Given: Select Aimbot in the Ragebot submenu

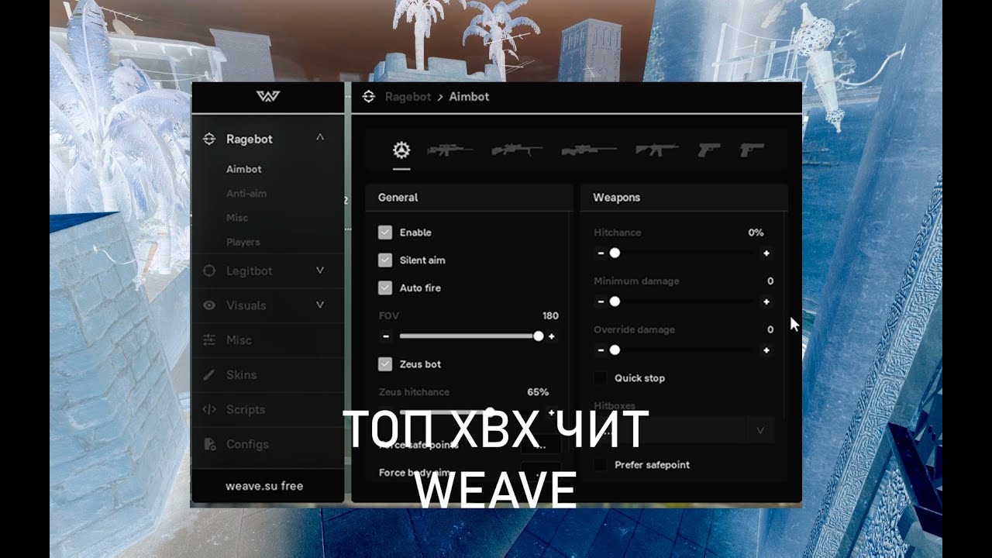Looking at the screenshot, I should 244,169.
